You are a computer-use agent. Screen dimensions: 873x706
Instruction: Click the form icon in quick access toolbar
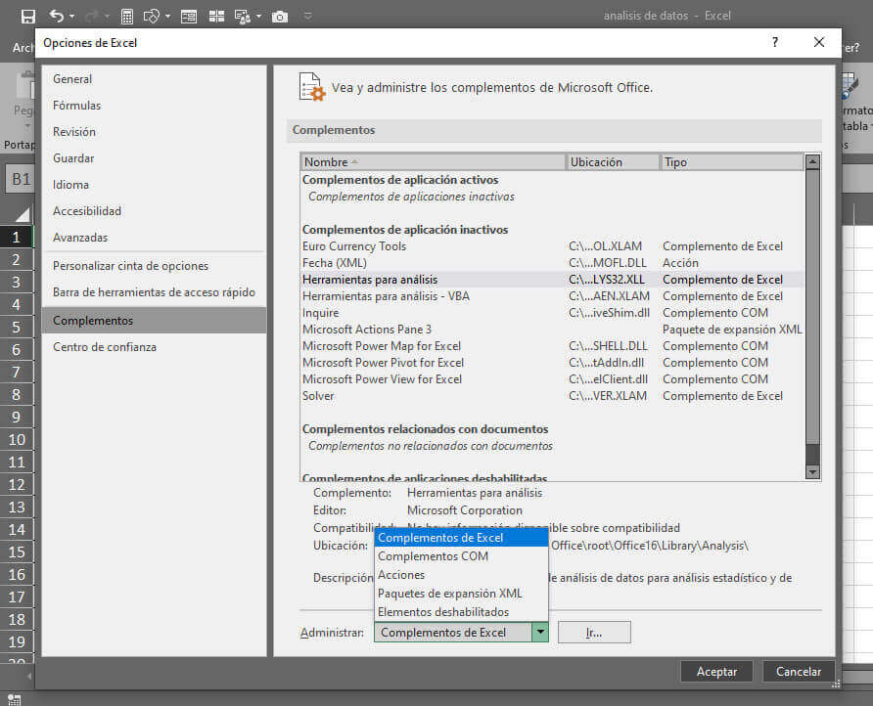point(189,16)
